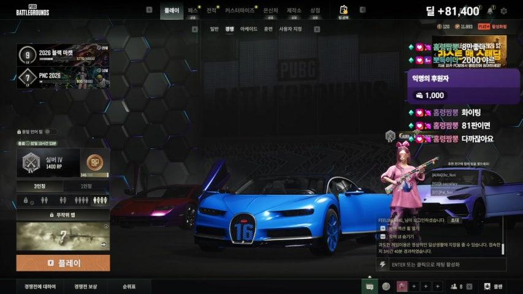Click the 2026 블랙 마켓 level 9 badge
Screen dimensions: 523x294
click(x=28, y=55)
